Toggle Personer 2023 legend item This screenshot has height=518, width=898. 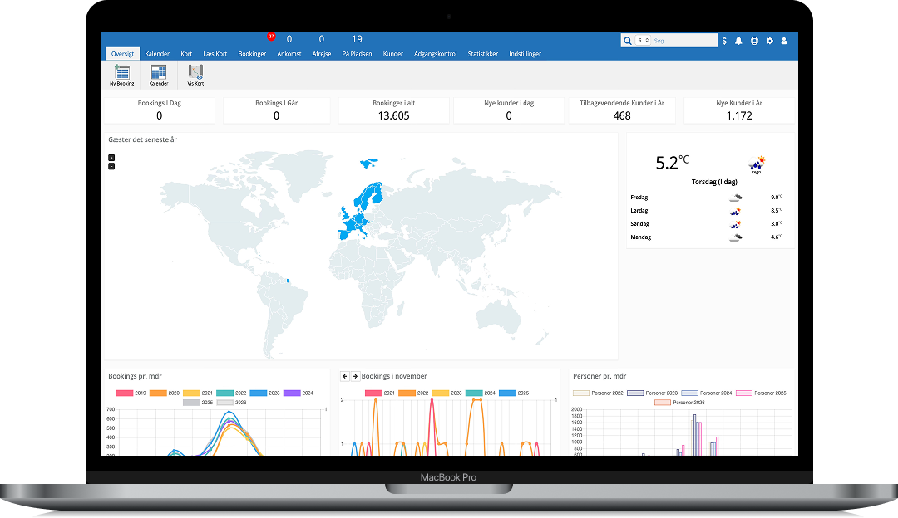pos(653,393)
